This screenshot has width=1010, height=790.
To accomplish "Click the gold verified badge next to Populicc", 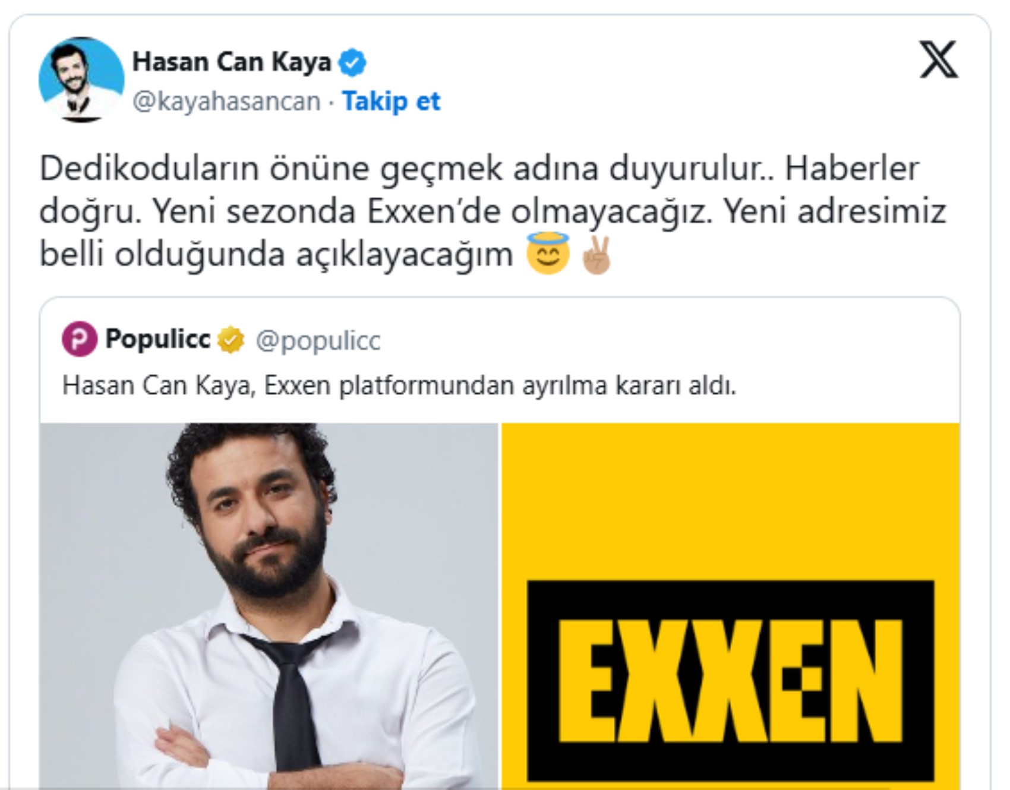I will point(231,340).
